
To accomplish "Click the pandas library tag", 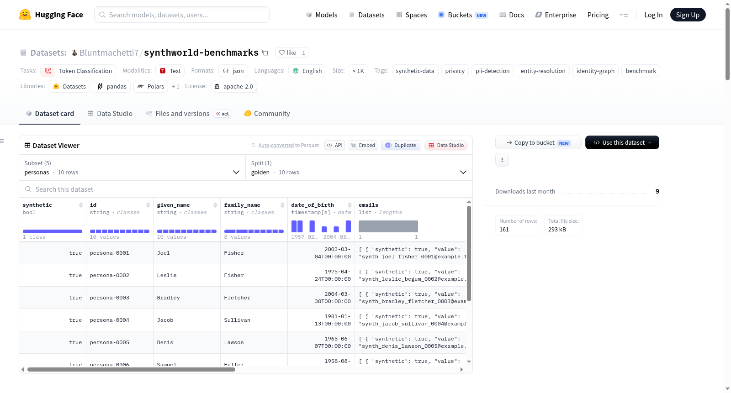I will pyautogui.click(x=112, y=86).
